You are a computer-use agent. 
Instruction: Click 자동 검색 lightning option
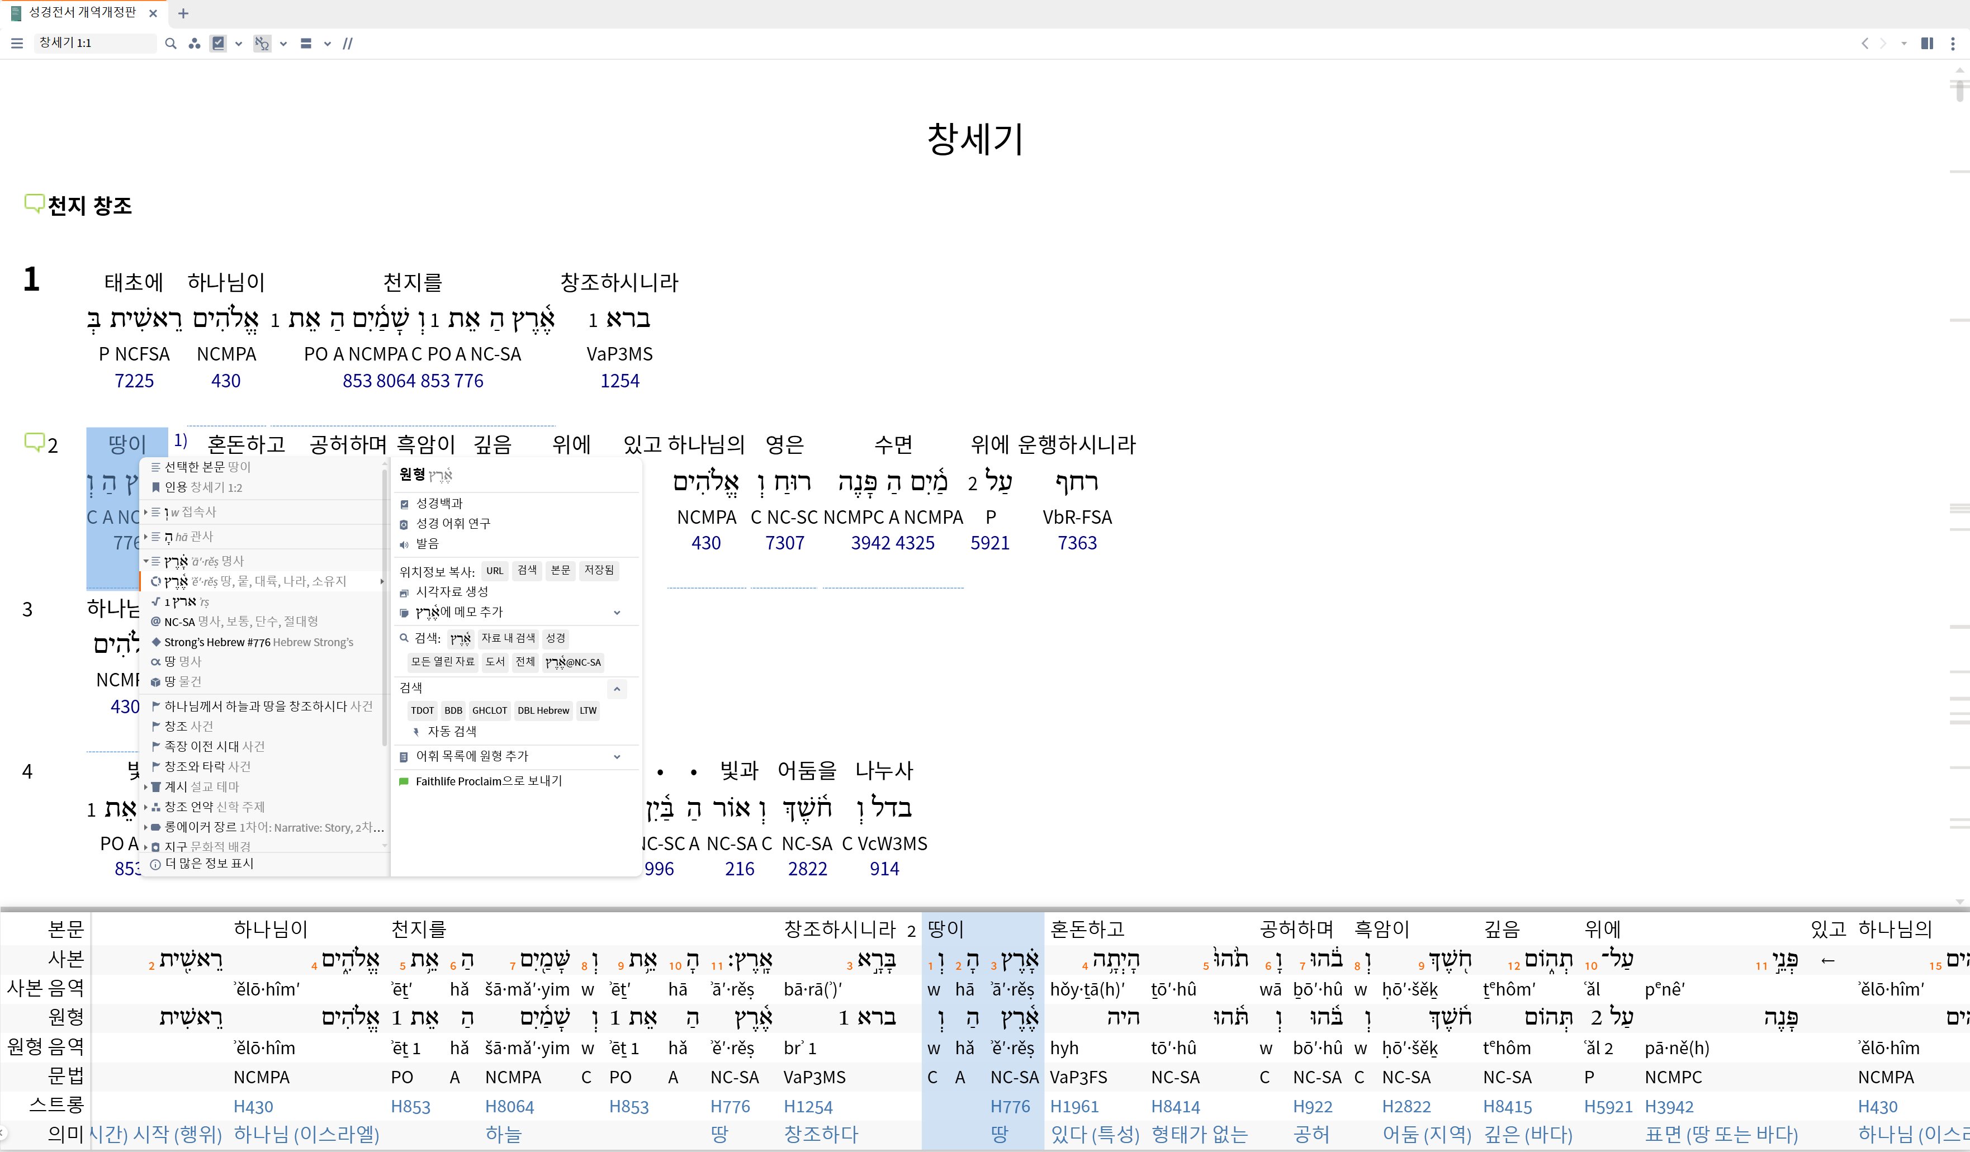[444, 732]
